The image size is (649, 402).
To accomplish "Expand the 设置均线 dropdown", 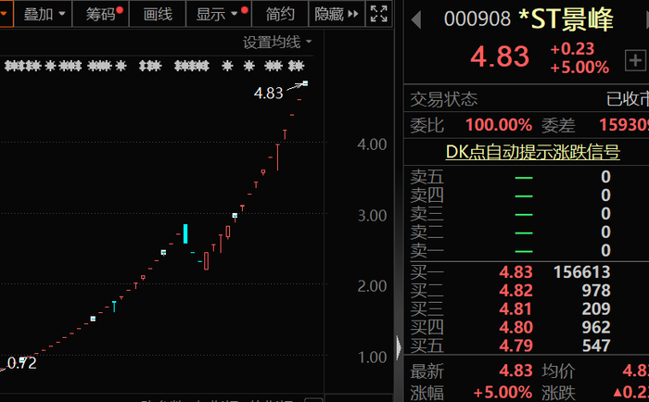I will [x=277, y=43].
